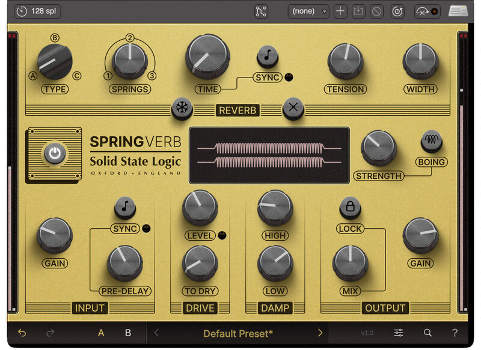
Task: Click the SPRINGS knob
Action: 130,61
